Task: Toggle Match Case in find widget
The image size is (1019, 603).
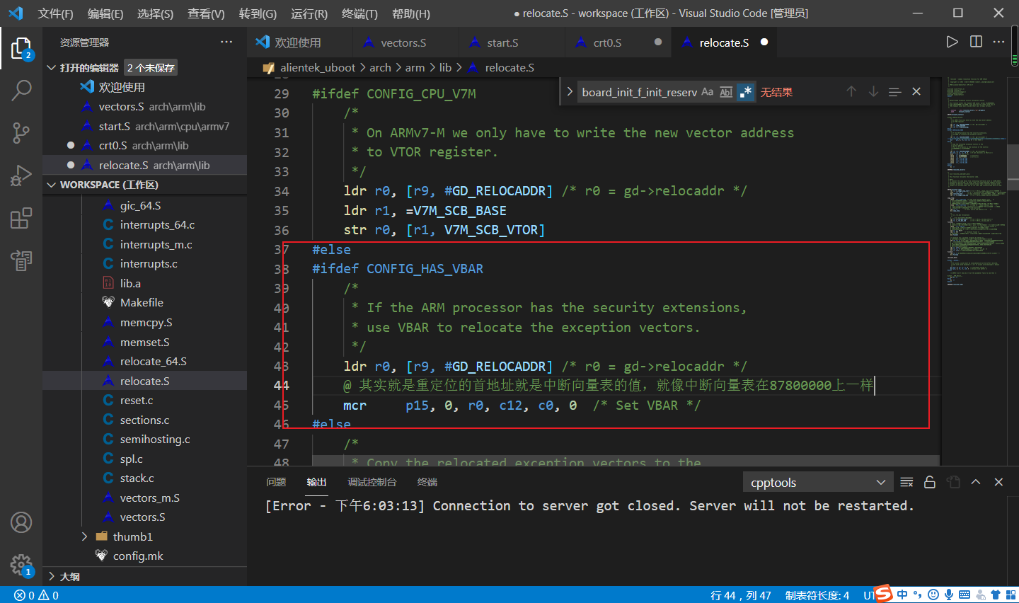Action: pos(707,92)
